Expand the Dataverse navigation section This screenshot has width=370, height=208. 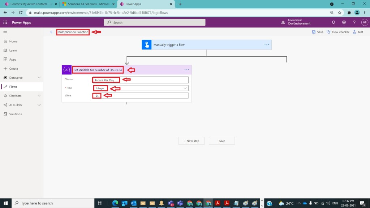tap(39, 78)
